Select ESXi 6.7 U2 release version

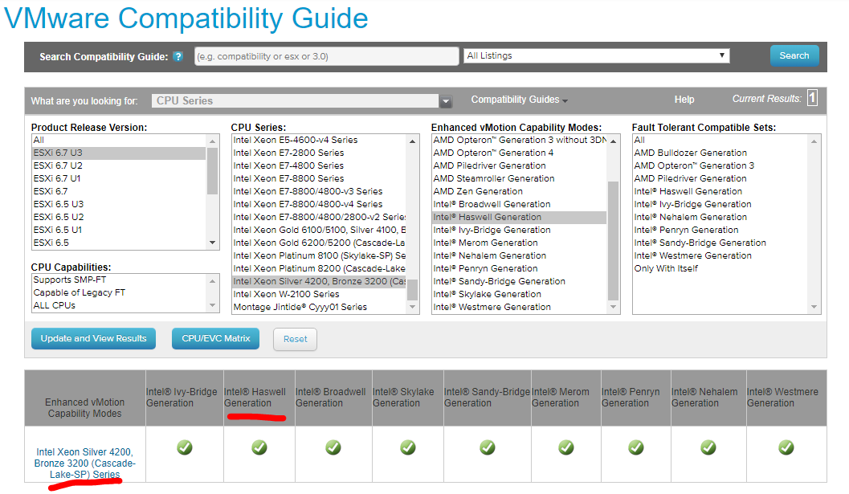(x=119, y=165)
